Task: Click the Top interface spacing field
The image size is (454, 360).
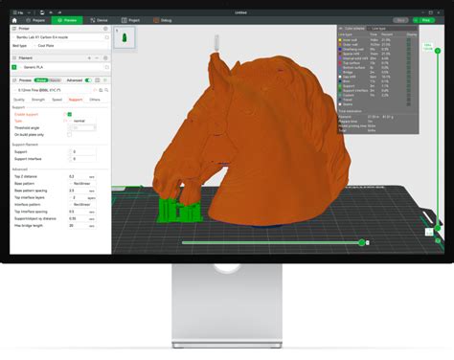Action: click(82, 212)
